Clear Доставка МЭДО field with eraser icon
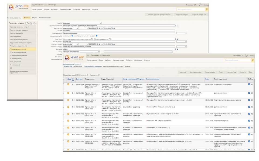Viewport: 259px width, 161px height. tap(178, 49)
